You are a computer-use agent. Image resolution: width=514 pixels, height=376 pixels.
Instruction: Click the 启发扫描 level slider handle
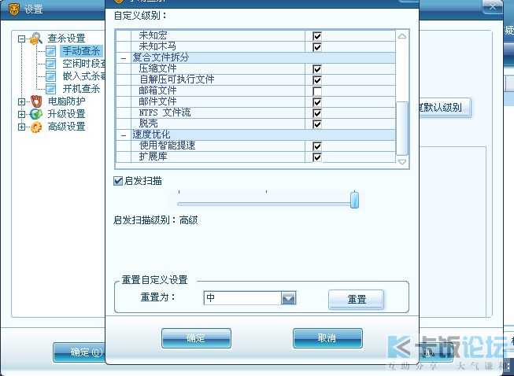pyautogui.click(x=354, y=200)
